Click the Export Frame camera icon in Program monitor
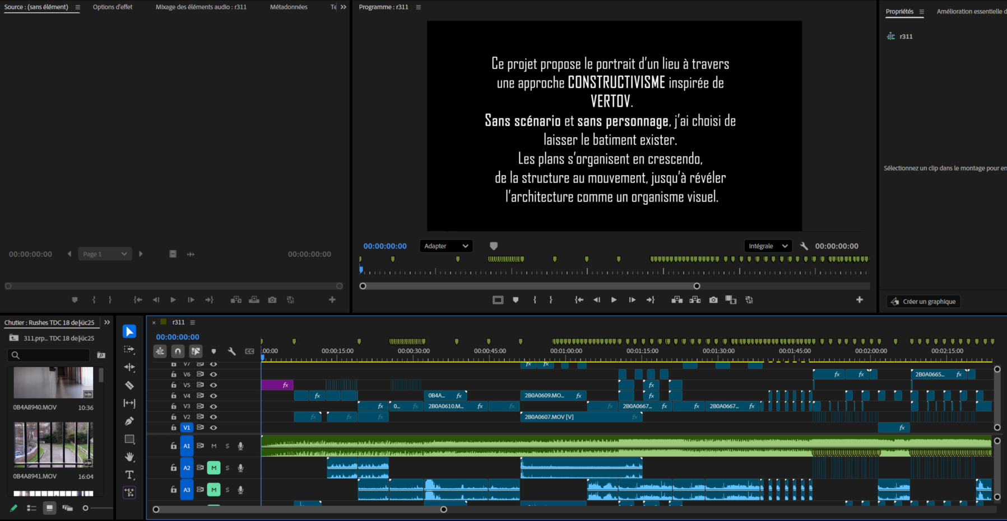This screenshot has height=521, width=1007. [x=713, y=300]
